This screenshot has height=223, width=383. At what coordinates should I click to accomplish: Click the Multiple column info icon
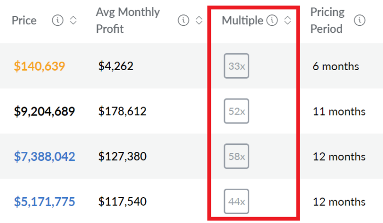click(272, 20)
